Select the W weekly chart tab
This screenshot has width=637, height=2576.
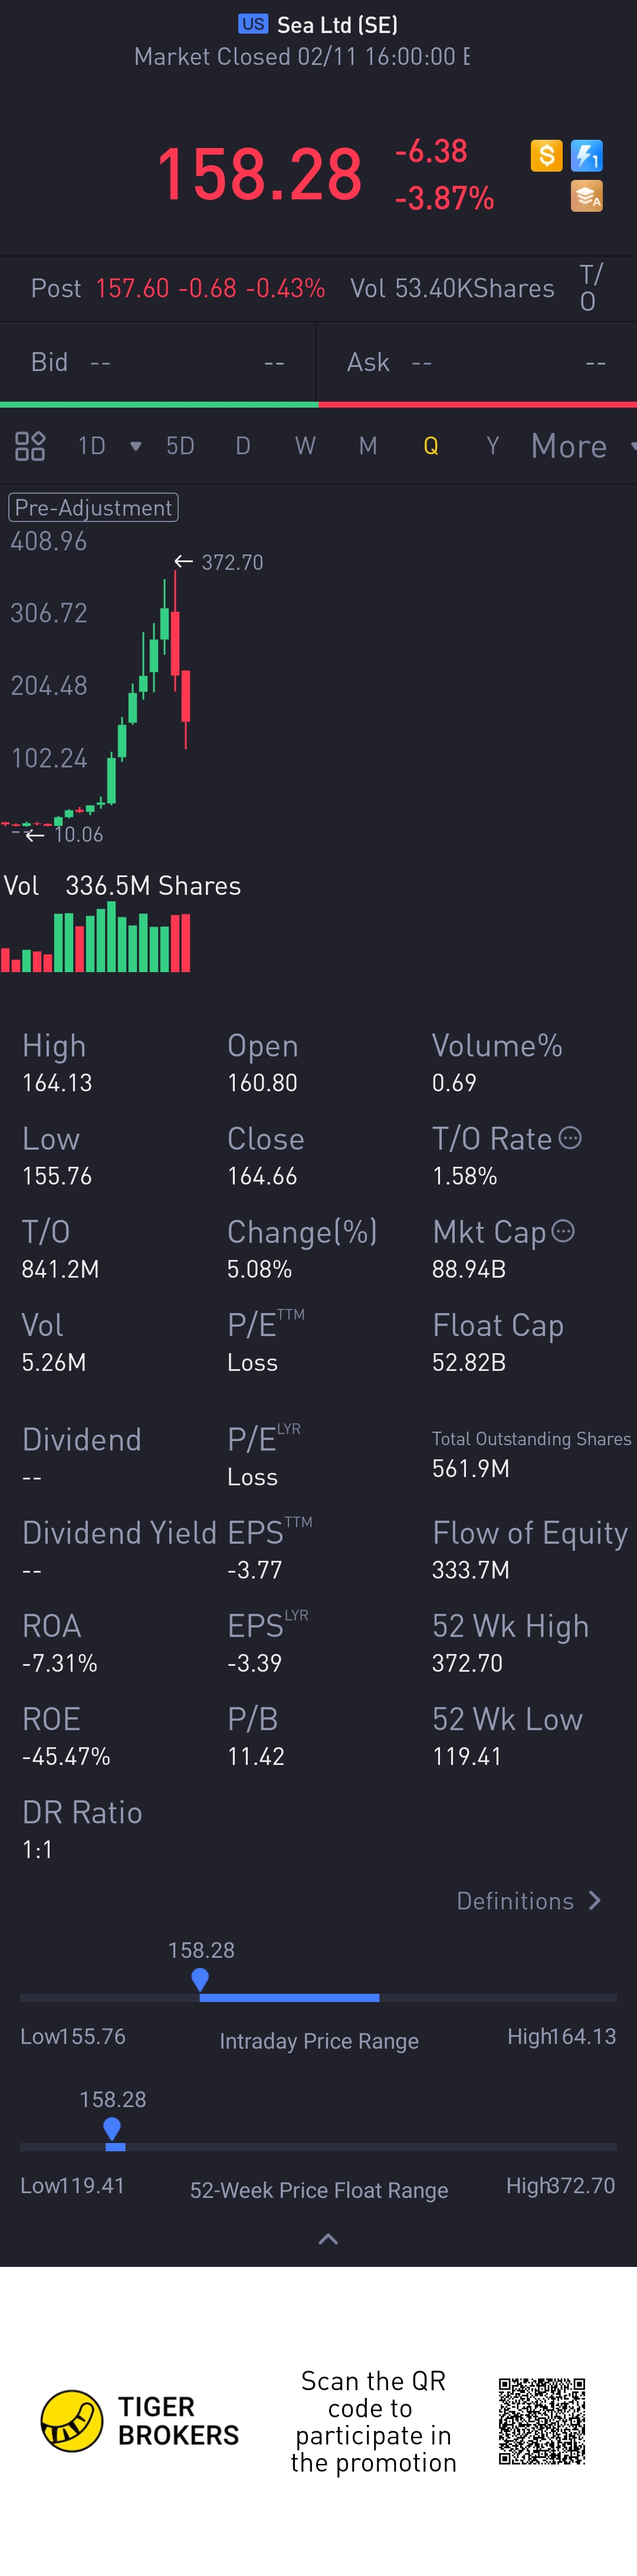tap(305, 446)
